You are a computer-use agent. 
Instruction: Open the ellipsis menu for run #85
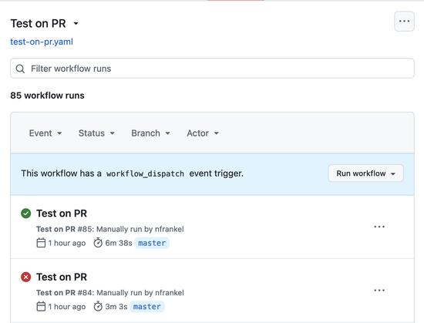(x=379, y=227)
